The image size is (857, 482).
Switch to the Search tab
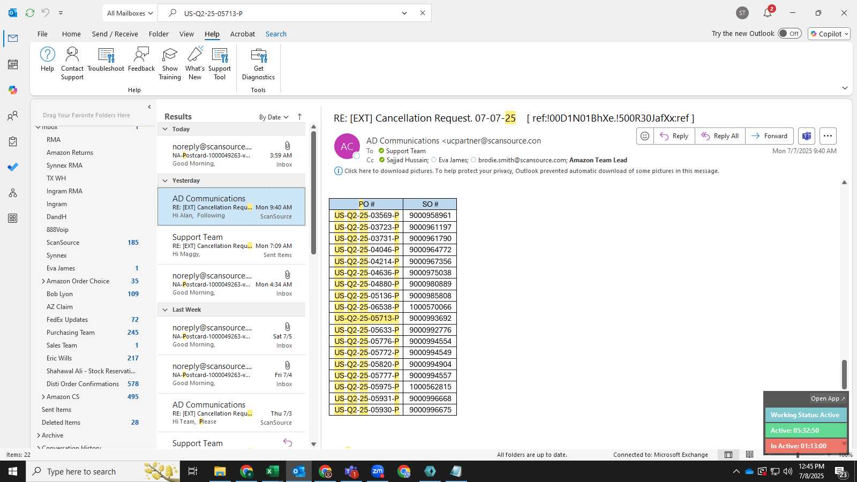click(276, 34)
